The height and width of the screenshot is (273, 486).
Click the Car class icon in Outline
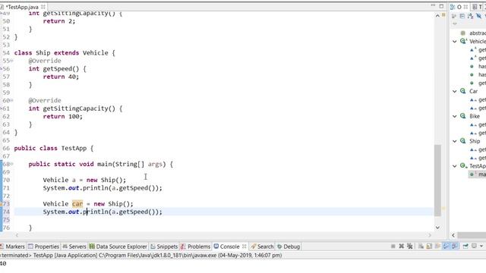pyautogui.click(x=463, y=91)
